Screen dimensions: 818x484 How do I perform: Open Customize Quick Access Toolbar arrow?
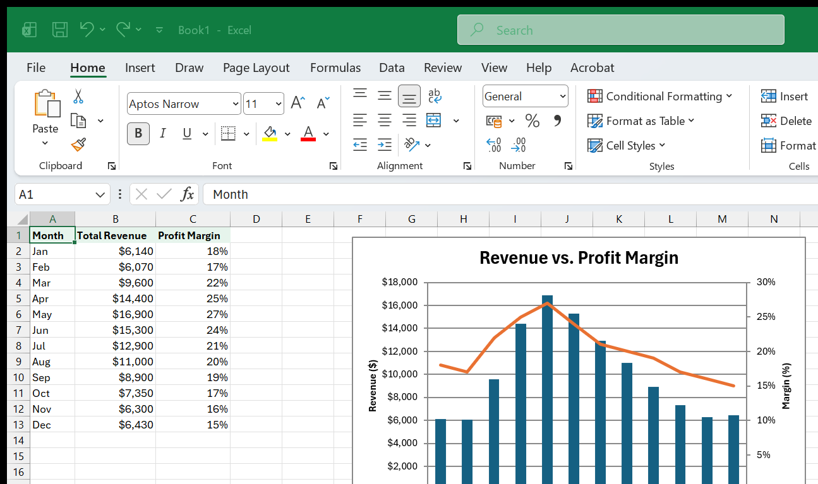coord(159,30)
